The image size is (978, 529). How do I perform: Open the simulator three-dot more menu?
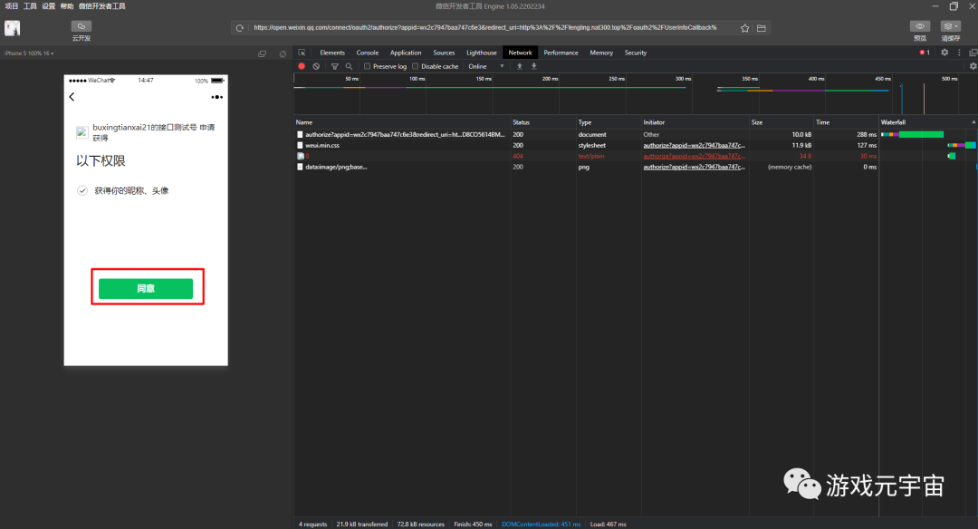pyautogui.click(x=217, y=97)
